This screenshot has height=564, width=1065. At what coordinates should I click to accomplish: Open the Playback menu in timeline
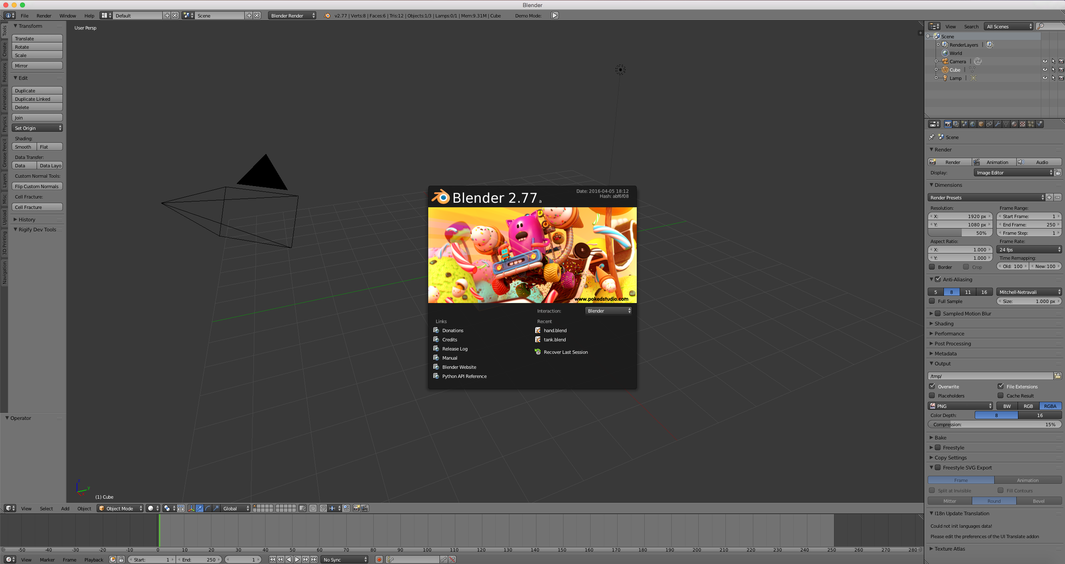(94, 559)
